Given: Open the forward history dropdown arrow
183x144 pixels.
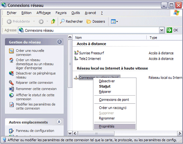Looking at the screenshot, I should [x=48, y=21].
